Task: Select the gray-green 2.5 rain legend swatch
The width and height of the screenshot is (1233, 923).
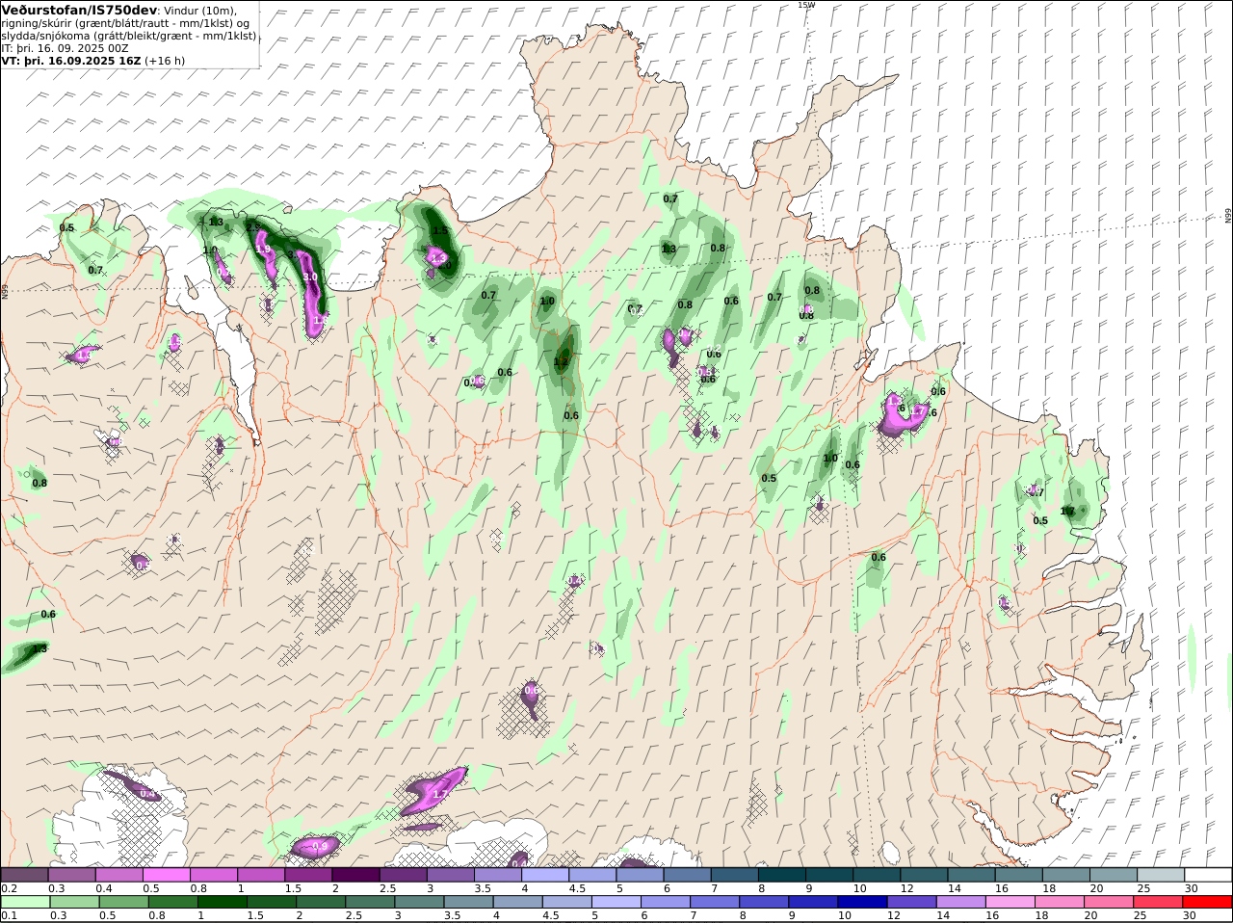Action: [370, 902]
